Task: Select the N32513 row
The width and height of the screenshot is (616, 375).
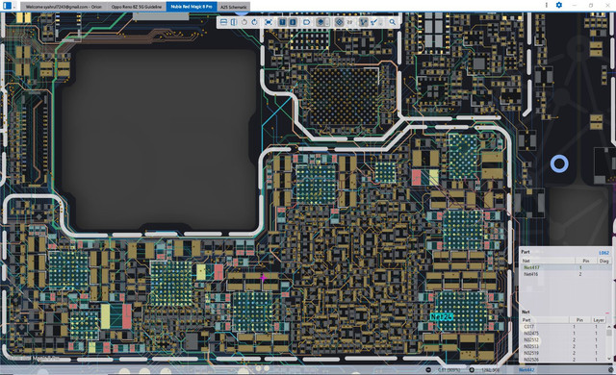Action: coord(564,346)
